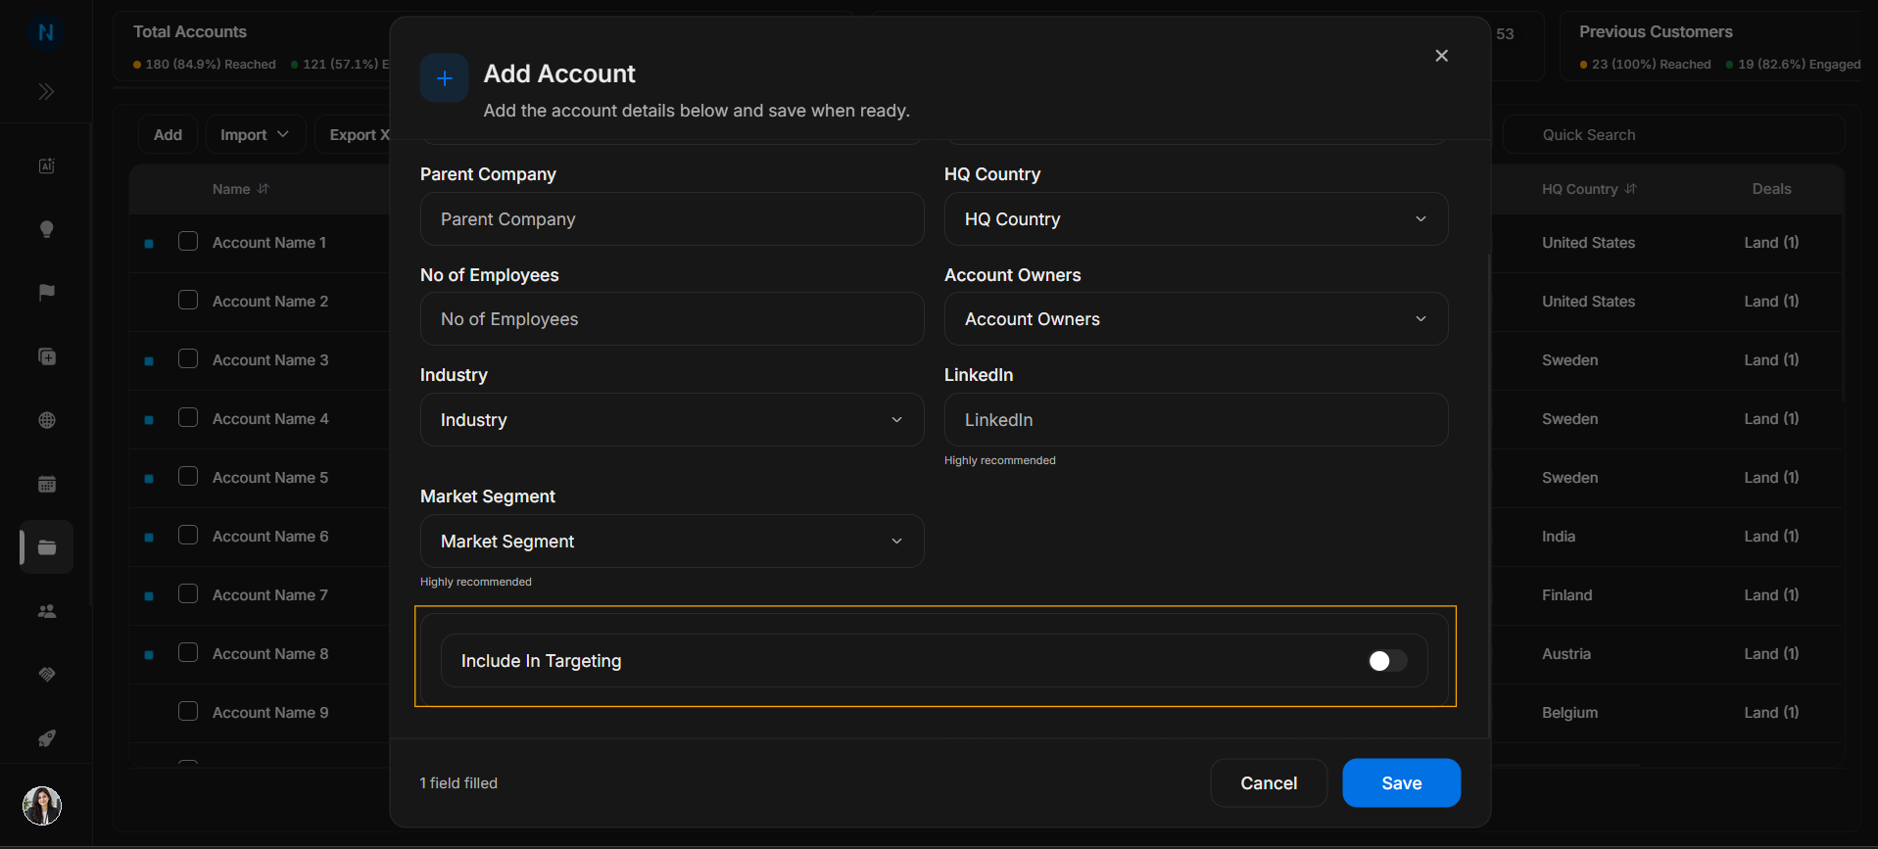Open the flag icon in the sidebar
1878x849 pixels.
tap(46, 293)
